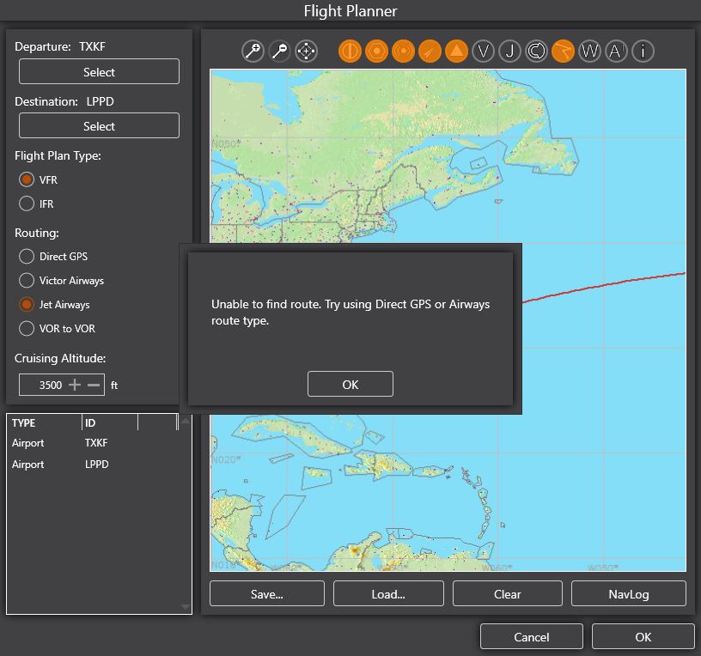Click the map info 'i' icon
701x656 pixels.
643,51
